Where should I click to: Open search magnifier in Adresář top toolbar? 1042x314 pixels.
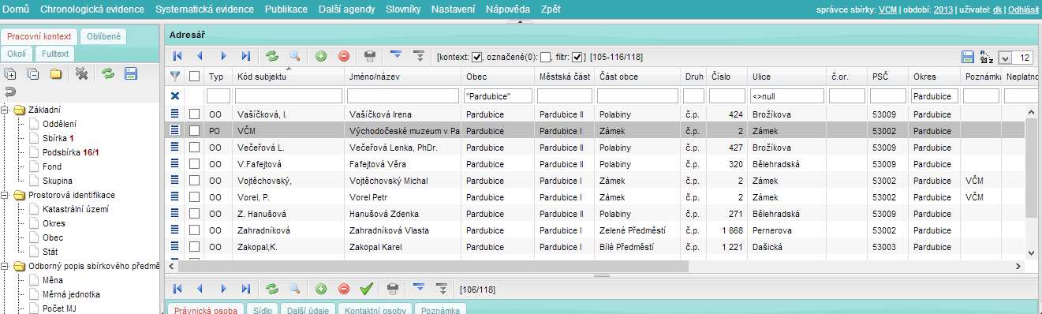294,57
